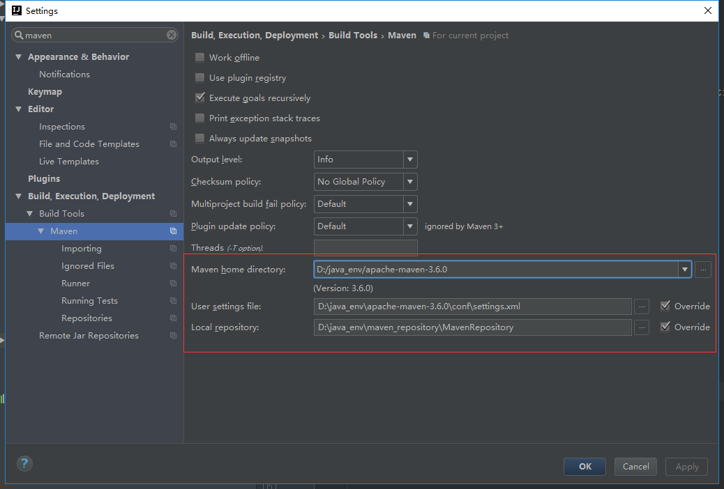The height and width of the screenshot is (489, 724).
Task: Open Remote Jar Repositories page
Action: click(x=89, y=335)
